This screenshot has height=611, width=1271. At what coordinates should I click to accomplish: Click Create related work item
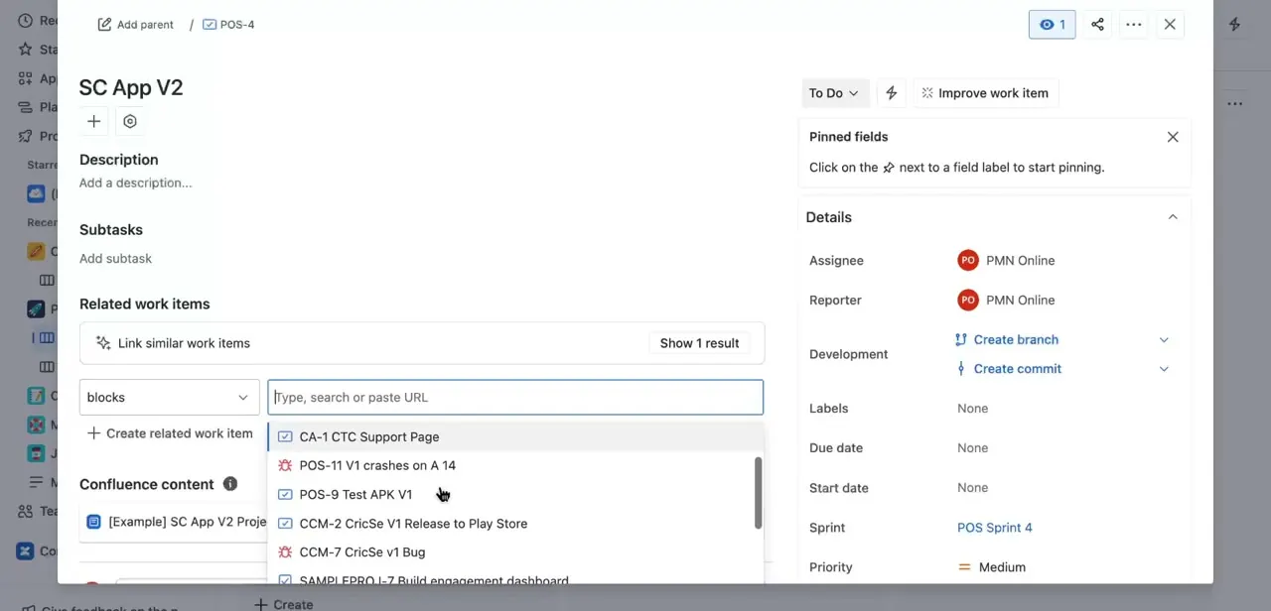[x=170, y=433]
